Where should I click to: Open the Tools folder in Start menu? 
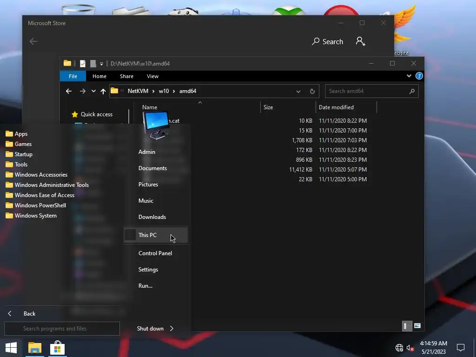click(17, 165)
